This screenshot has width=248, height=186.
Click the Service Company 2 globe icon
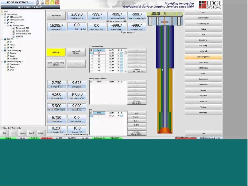(x=5, y=61)
